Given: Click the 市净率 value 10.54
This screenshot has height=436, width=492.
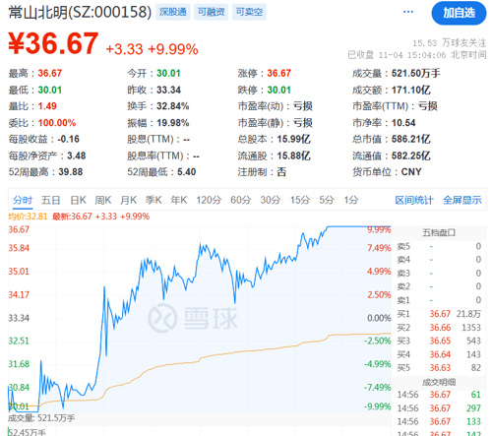Looking at the screenshot, I should pos(403,123).
